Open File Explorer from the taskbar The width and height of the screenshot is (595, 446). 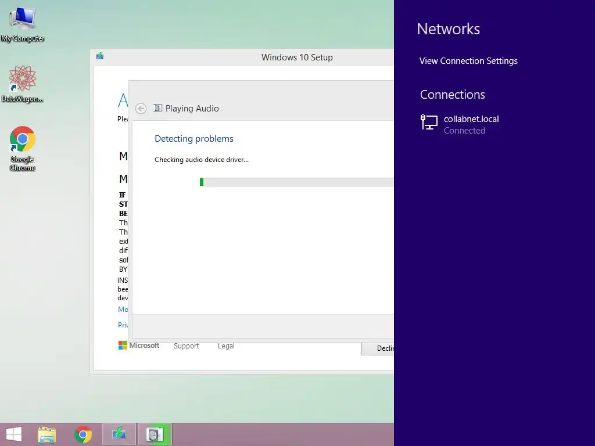(x=46, y=434)
